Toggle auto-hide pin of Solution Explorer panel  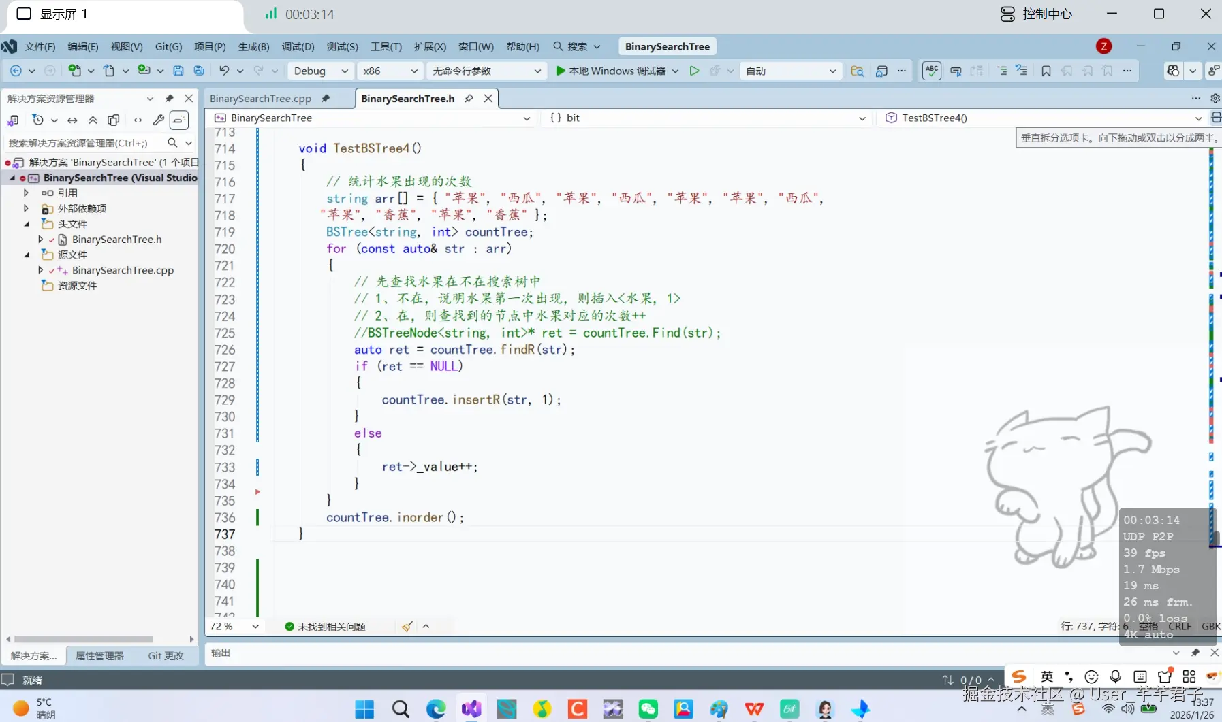170,99
